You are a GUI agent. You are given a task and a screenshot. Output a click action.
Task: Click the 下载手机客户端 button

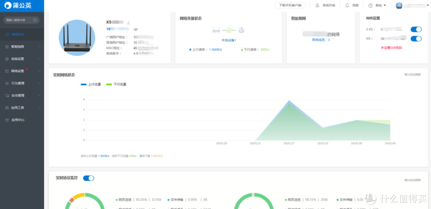pyautogui.click(x=290, y=6)
